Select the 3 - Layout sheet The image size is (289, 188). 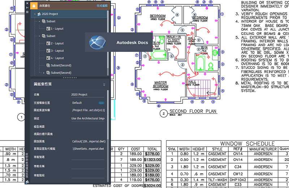(x=57, y=51)
